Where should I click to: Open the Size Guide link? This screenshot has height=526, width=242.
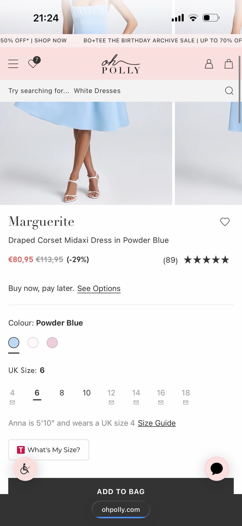click(157, 423)
